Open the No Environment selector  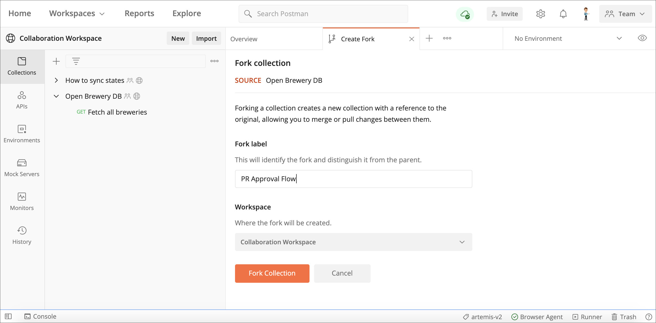pyautogui.click(x=568, y=38)
